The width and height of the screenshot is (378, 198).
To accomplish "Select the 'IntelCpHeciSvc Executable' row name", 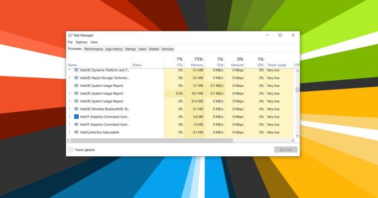I will (x=99, y=132).
